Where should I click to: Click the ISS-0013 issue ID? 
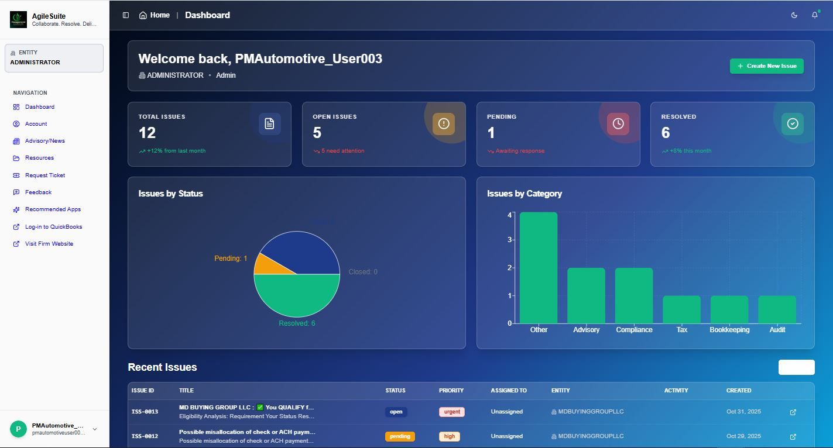[x=145, y=412]
